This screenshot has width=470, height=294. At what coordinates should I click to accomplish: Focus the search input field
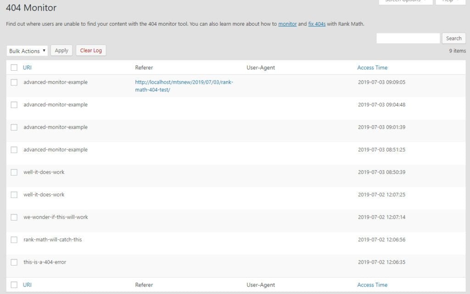point(408,39)
